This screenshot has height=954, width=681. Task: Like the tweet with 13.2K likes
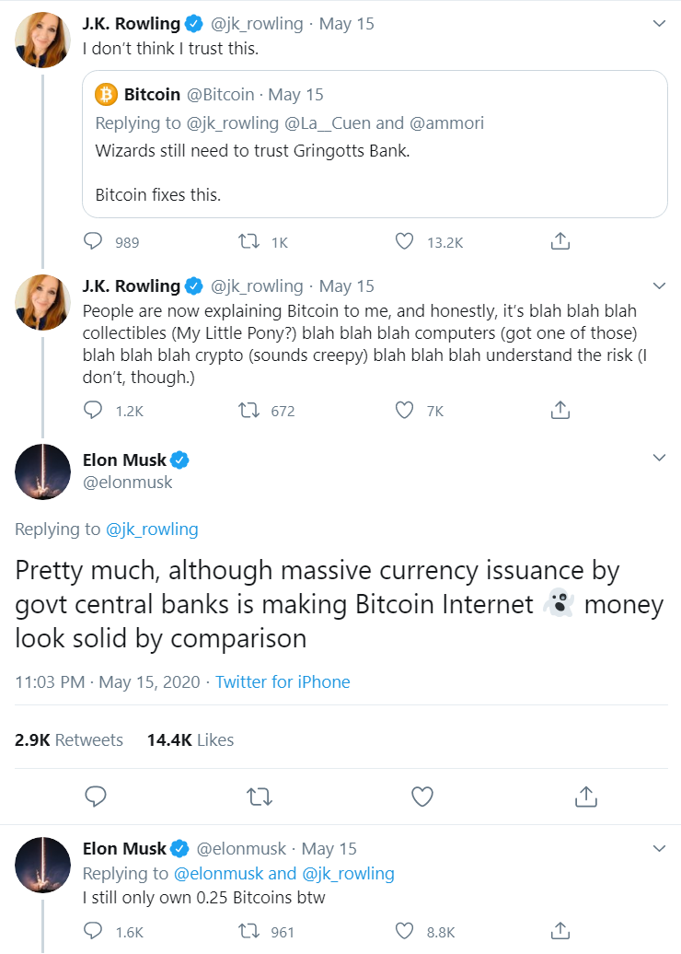(x=404, y=242)
